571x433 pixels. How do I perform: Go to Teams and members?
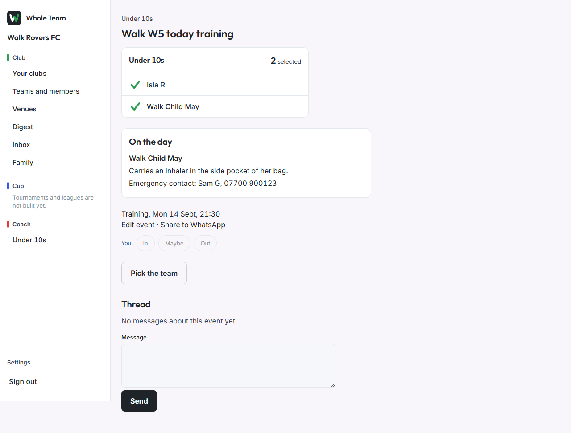click(46, 91)
